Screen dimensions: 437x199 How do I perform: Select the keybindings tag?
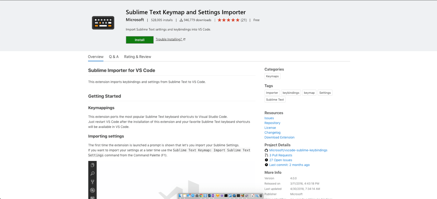[x=291, y=93]
